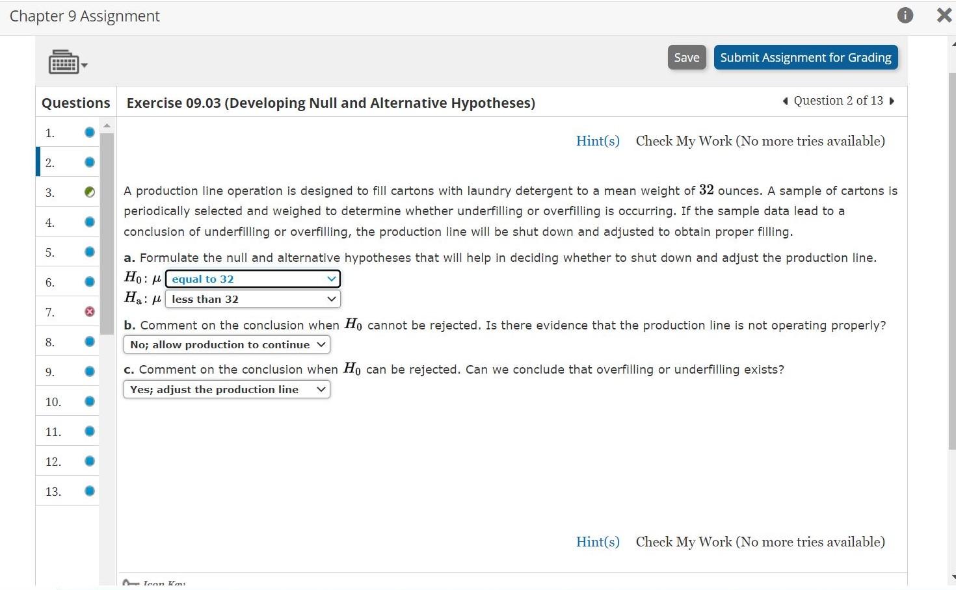Screen dimensions: 956x590
Task: Click the green partial-credit icon beside question 3
Action: pos(89,192)
